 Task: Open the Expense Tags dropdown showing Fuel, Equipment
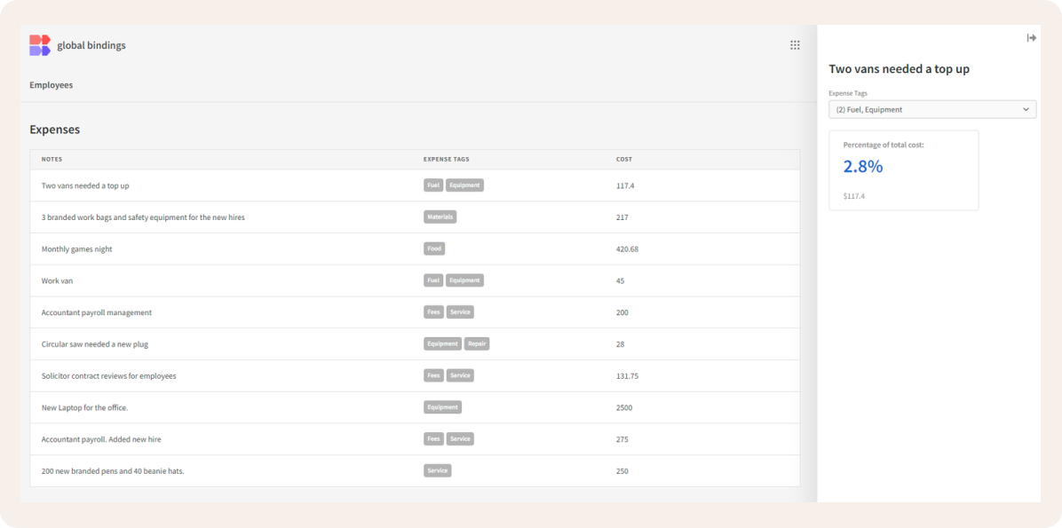click(x=931, y=108)
